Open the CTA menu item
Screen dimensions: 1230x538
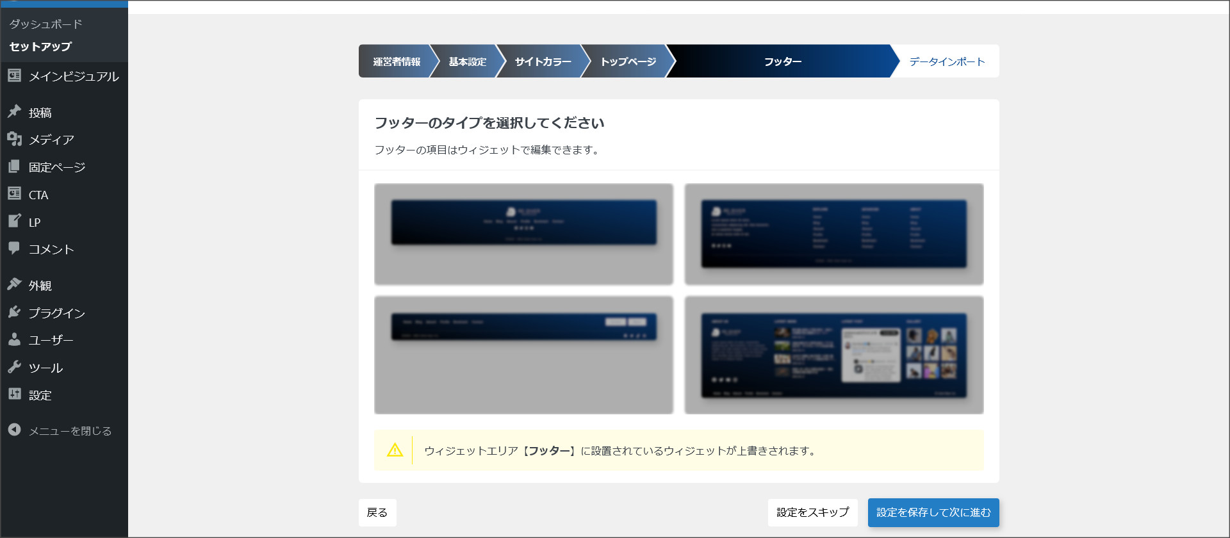pyautogui.click(x=38, y=195)
